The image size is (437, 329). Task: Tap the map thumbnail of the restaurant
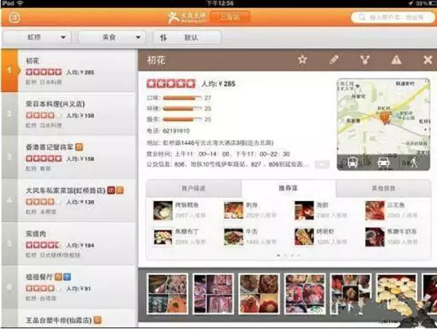(x=384, y=117)
